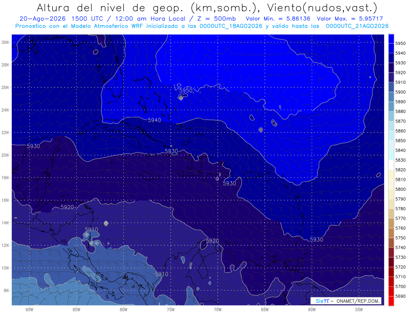Click the '80W' longitude axis label
This screenshot has height=314, width=407.
(x=123, y=310)
